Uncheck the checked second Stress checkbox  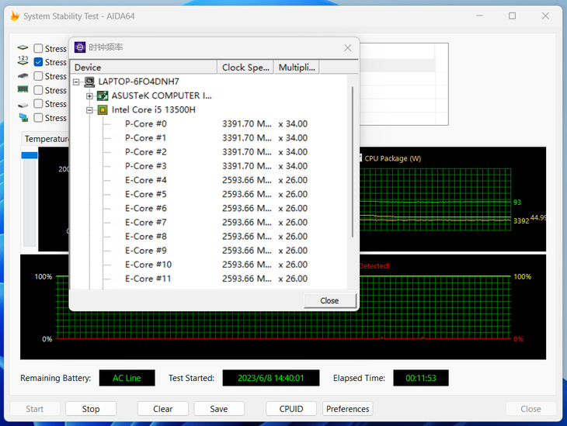click(x=38, y=62)
